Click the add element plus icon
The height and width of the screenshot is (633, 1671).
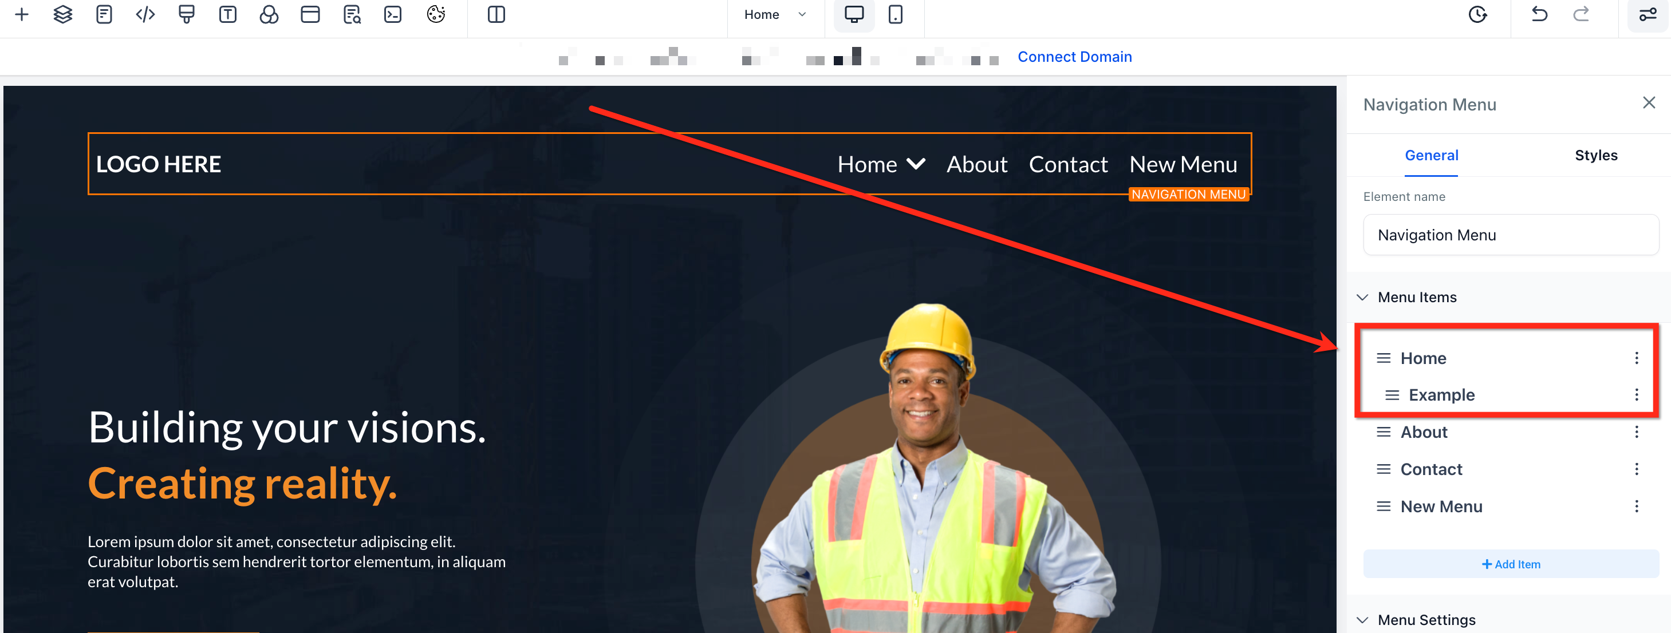click(x=21, y=14)
